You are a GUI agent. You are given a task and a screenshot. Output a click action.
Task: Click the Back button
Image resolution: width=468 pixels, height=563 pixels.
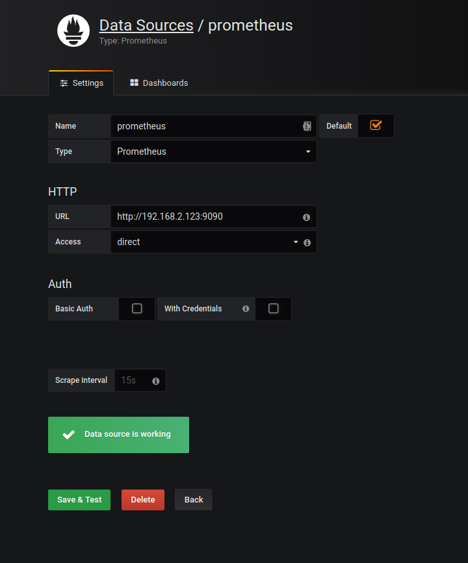(x=194, y=500)
